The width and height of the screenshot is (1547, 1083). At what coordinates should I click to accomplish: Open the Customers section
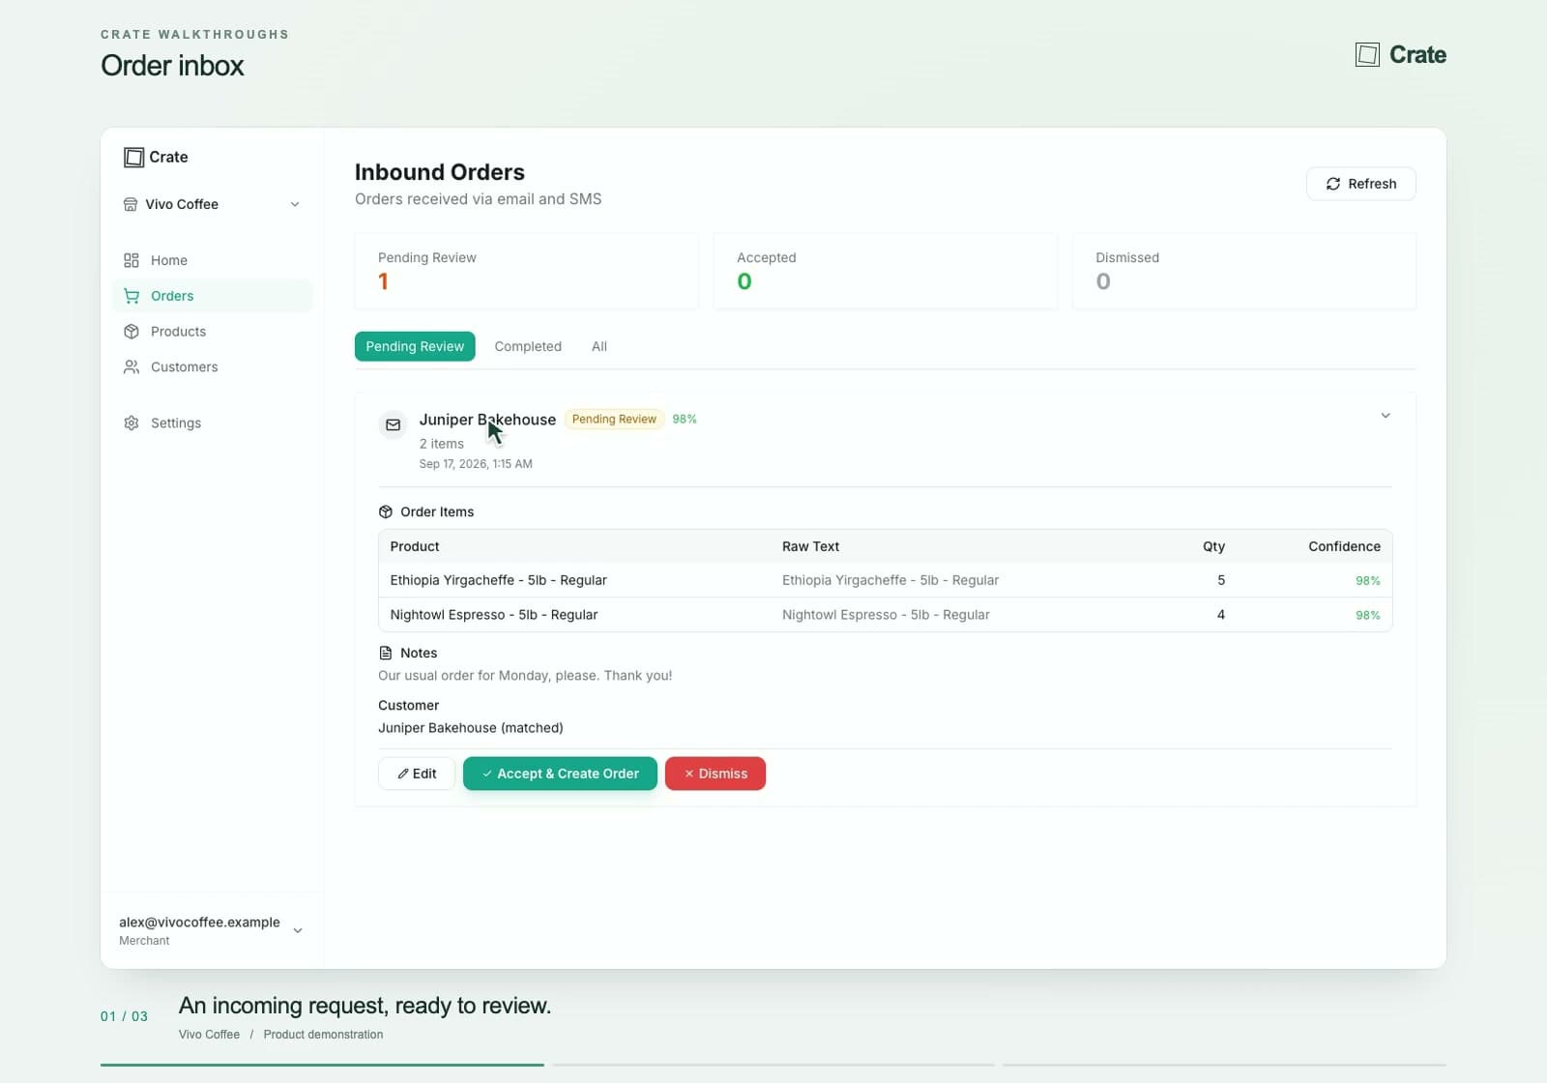pyautogui.click(x=213, y=367)
